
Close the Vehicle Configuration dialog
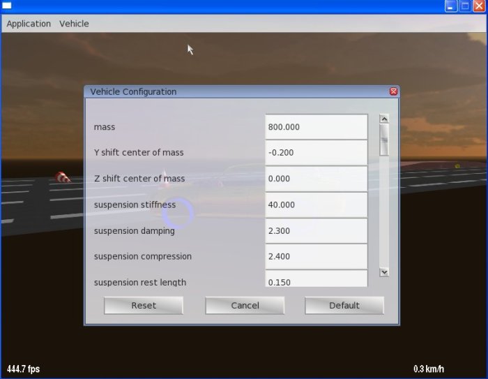point(393,91)
